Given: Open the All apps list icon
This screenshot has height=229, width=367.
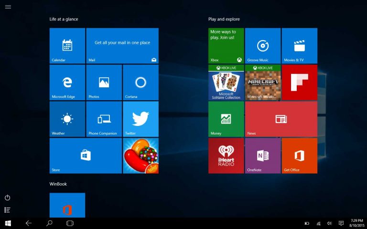Looking at the screenshot, I should click(x=8, y=210).
